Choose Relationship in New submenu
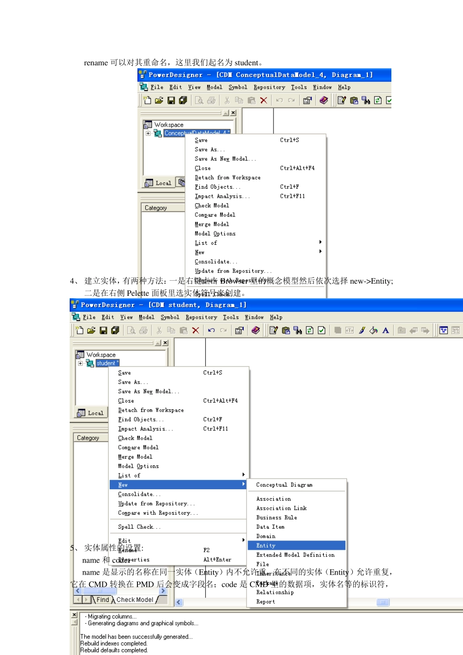463x655 pixels. click(x=297, y=593)
